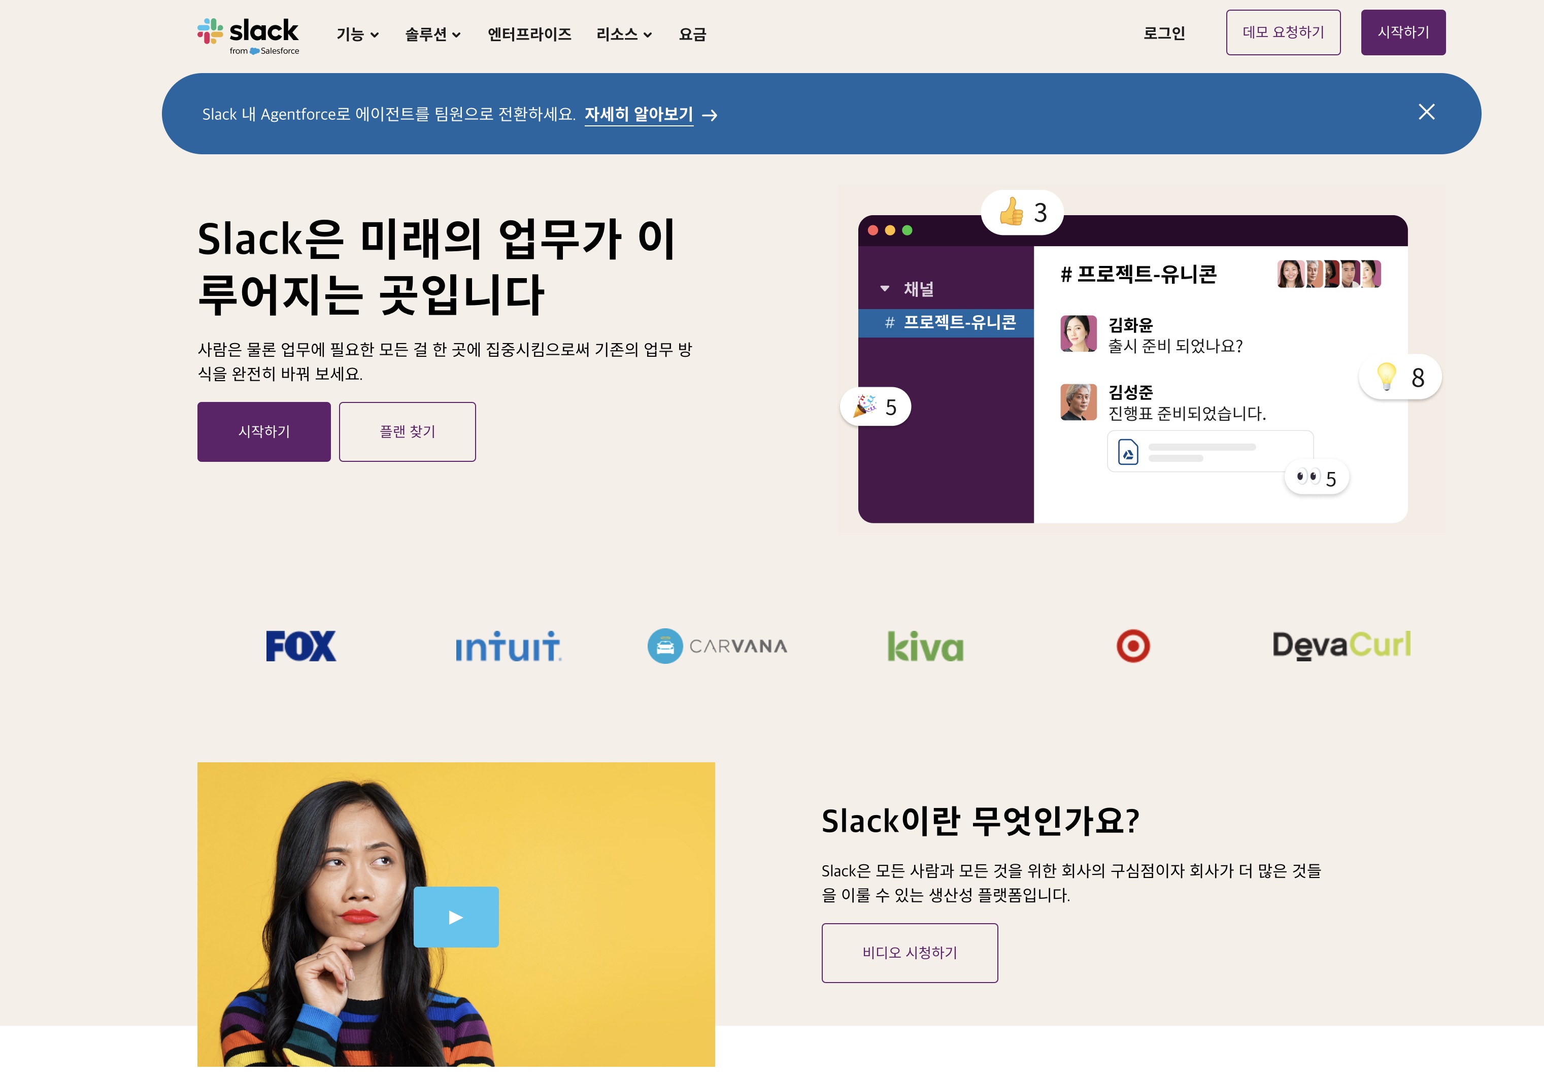
Task: Follow the 자세히 알아보기 link
Action: [x=638, y=114]
